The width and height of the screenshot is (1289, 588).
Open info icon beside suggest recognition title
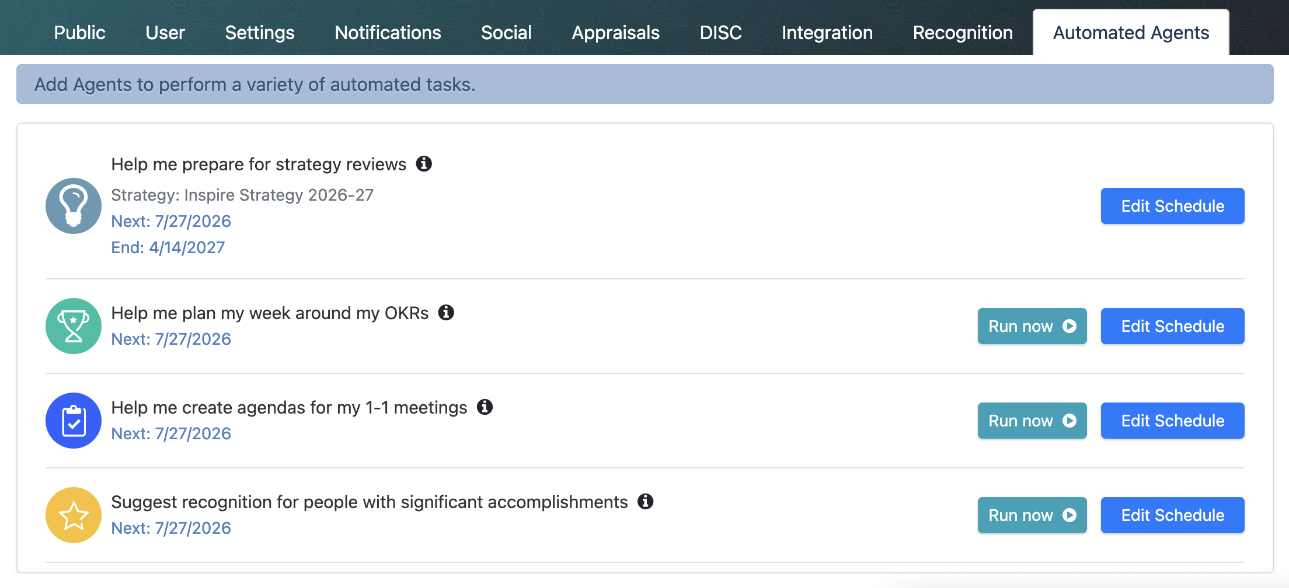[x=645, y=502]
